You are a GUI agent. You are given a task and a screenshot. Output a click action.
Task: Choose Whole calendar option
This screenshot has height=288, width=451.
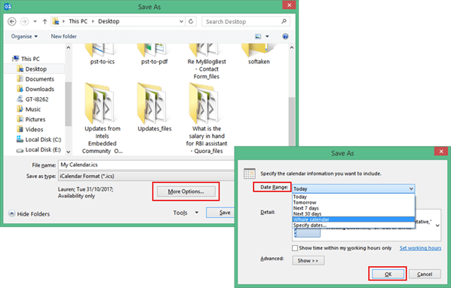[354, 219]
